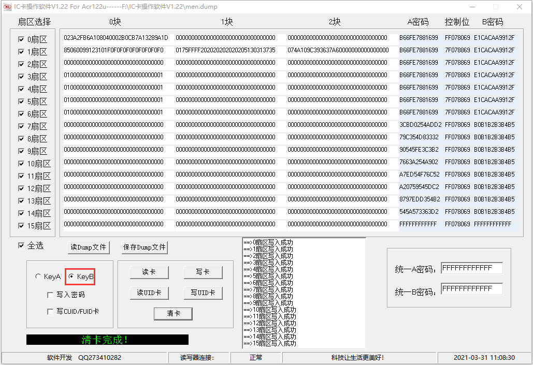Toggle the 13扇区 checkbox
533x365 pixels.
coord(21,201)
